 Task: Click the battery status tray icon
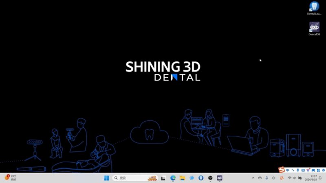(x=300, y=178)
